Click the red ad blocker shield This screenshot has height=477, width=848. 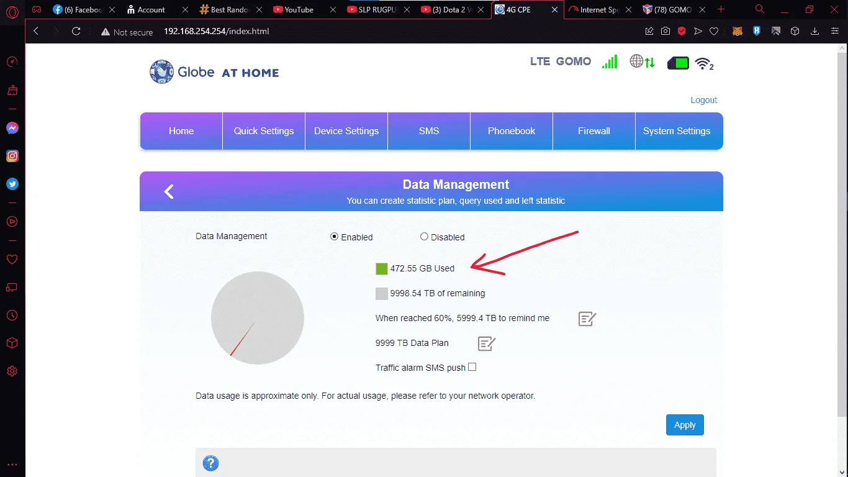[x=681, y=31]
